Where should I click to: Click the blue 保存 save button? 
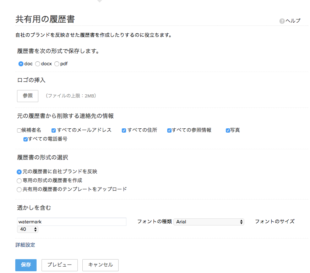[x=26, y=265]
